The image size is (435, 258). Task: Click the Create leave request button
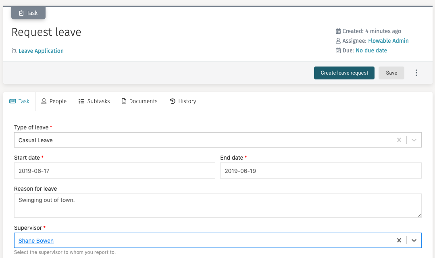[x=344, y=73]
